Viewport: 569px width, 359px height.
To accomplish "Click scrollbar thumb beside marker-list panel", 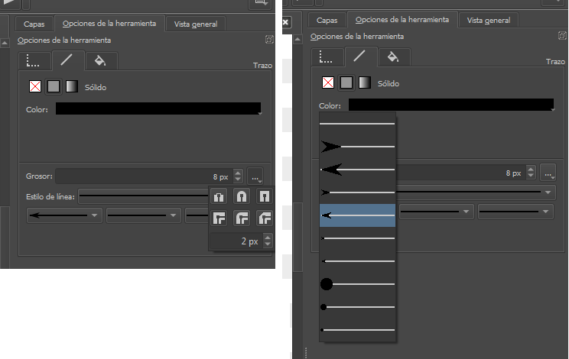I will 298,238.
